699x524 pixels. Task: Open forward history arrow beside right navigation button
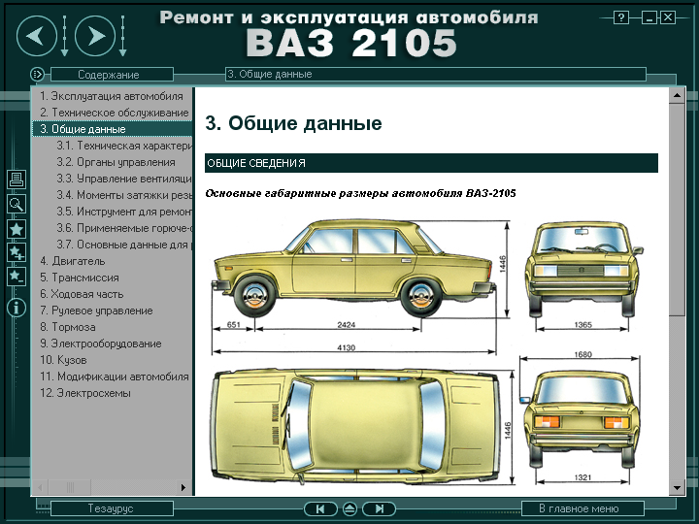click(123, 36)
